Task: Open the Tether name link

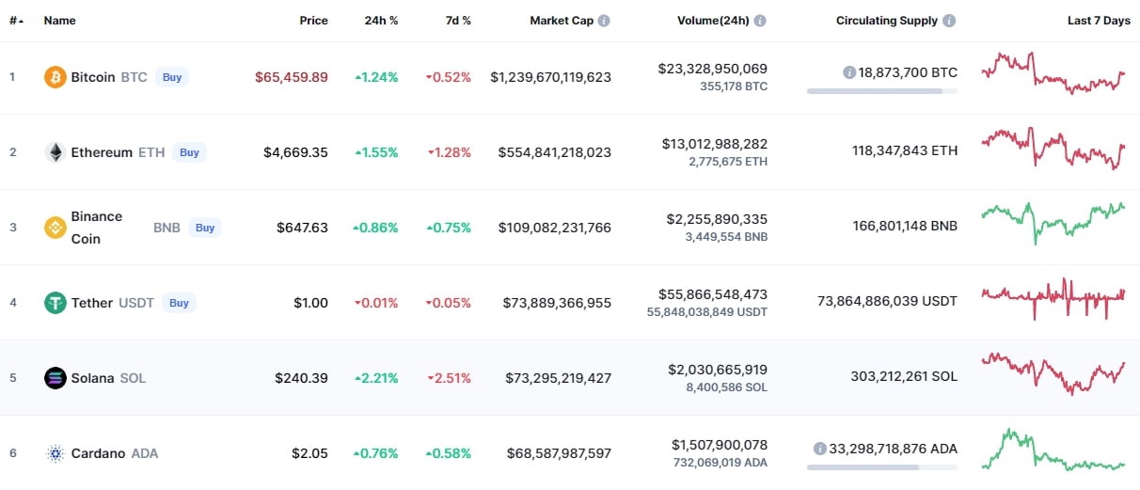Action: point(92,303)
